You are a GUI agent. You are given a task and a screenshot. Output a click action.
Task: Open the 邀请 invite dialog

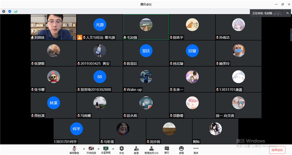coord(136,150)
